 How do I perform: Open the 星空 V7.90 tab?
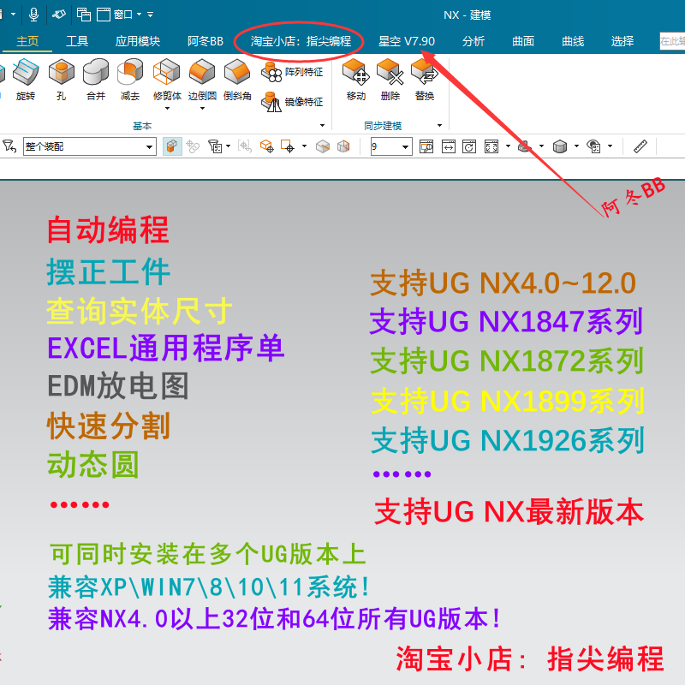point(406,41)
